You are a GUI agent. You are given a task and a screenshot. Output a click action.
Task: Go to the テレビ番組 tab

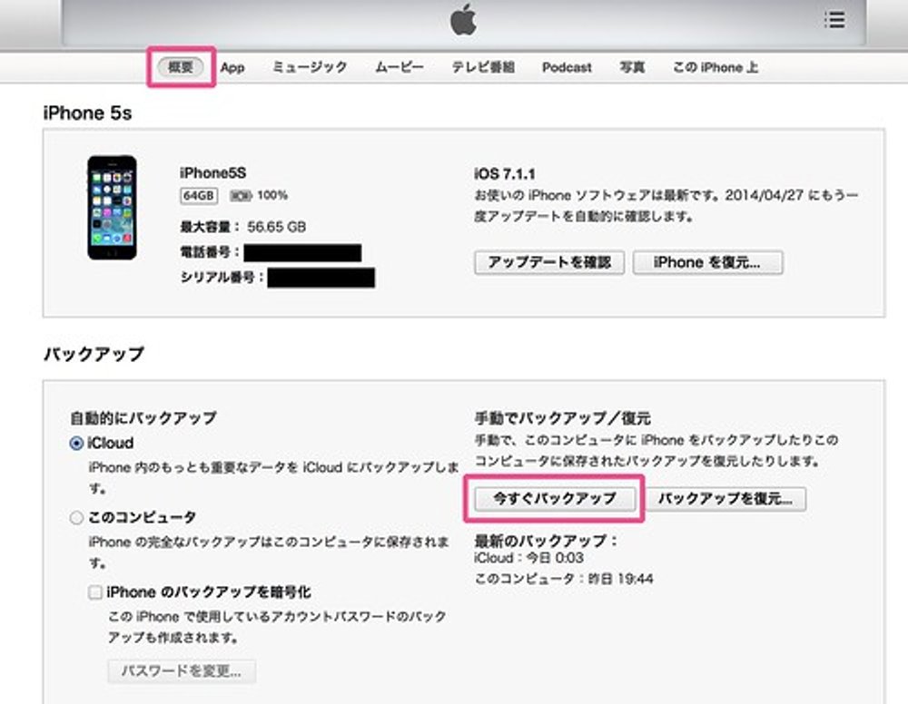pos(483,67)
